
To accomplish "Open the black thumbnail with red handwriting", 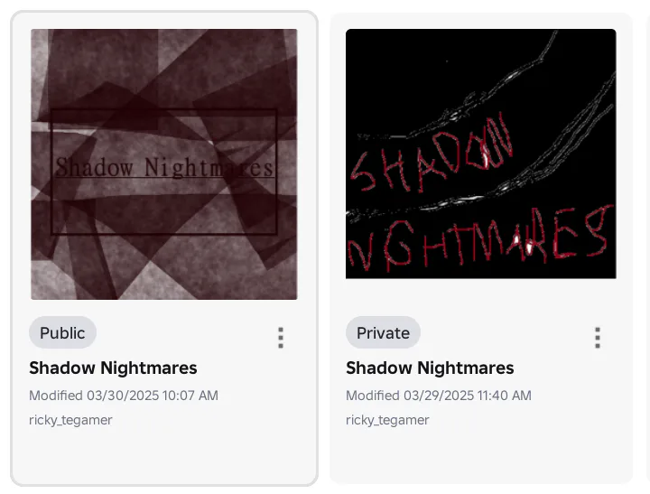I will click(x=481, y=154).
